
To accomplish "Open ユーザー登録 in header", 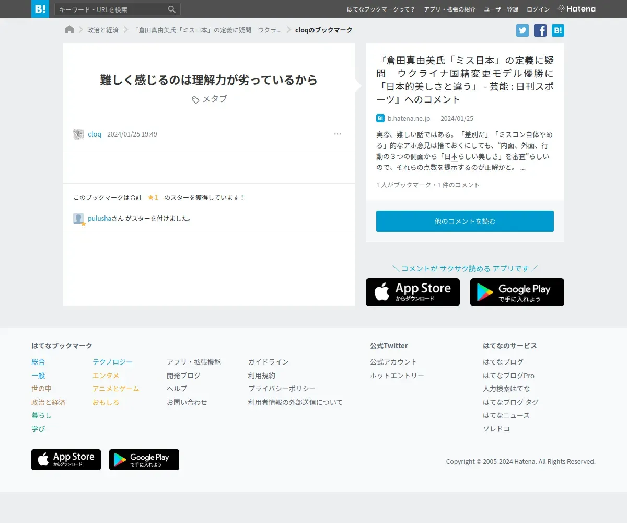I will pos(501,9).
